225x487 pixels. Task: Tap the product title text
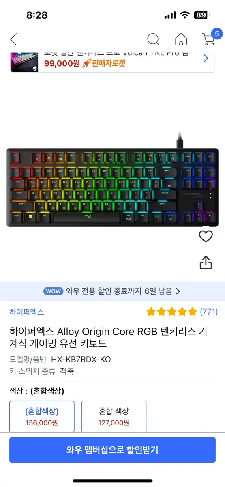click(108, 337)
